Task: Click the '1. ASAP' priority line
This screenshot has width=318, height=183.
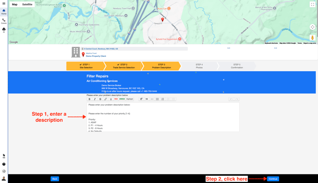Action: [93, 122]
